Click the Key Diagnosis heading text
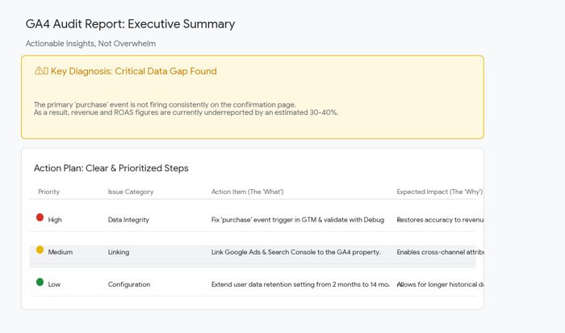This screenshot has width=565, height=333. (133, 71)
